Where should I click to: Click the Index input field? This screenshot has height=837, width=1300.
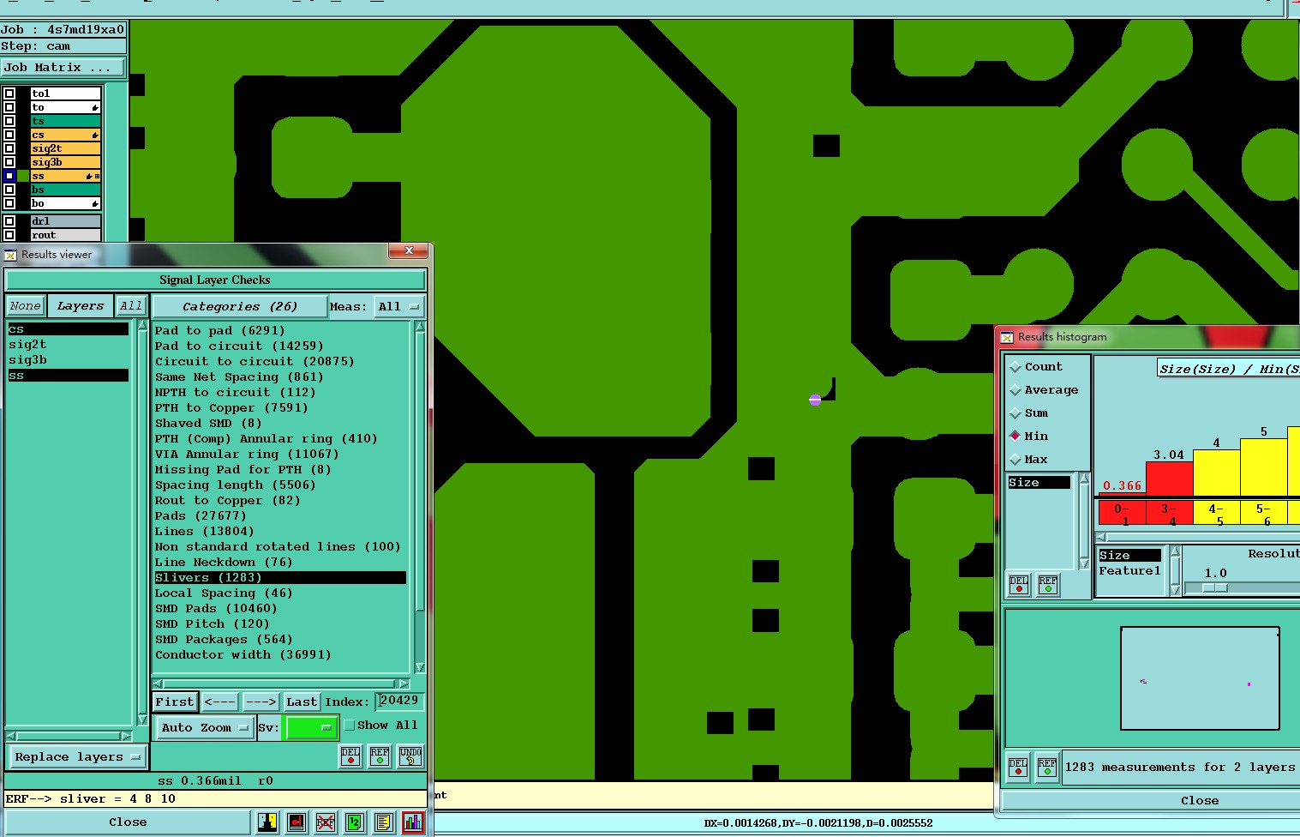click(x=399, y=702)
